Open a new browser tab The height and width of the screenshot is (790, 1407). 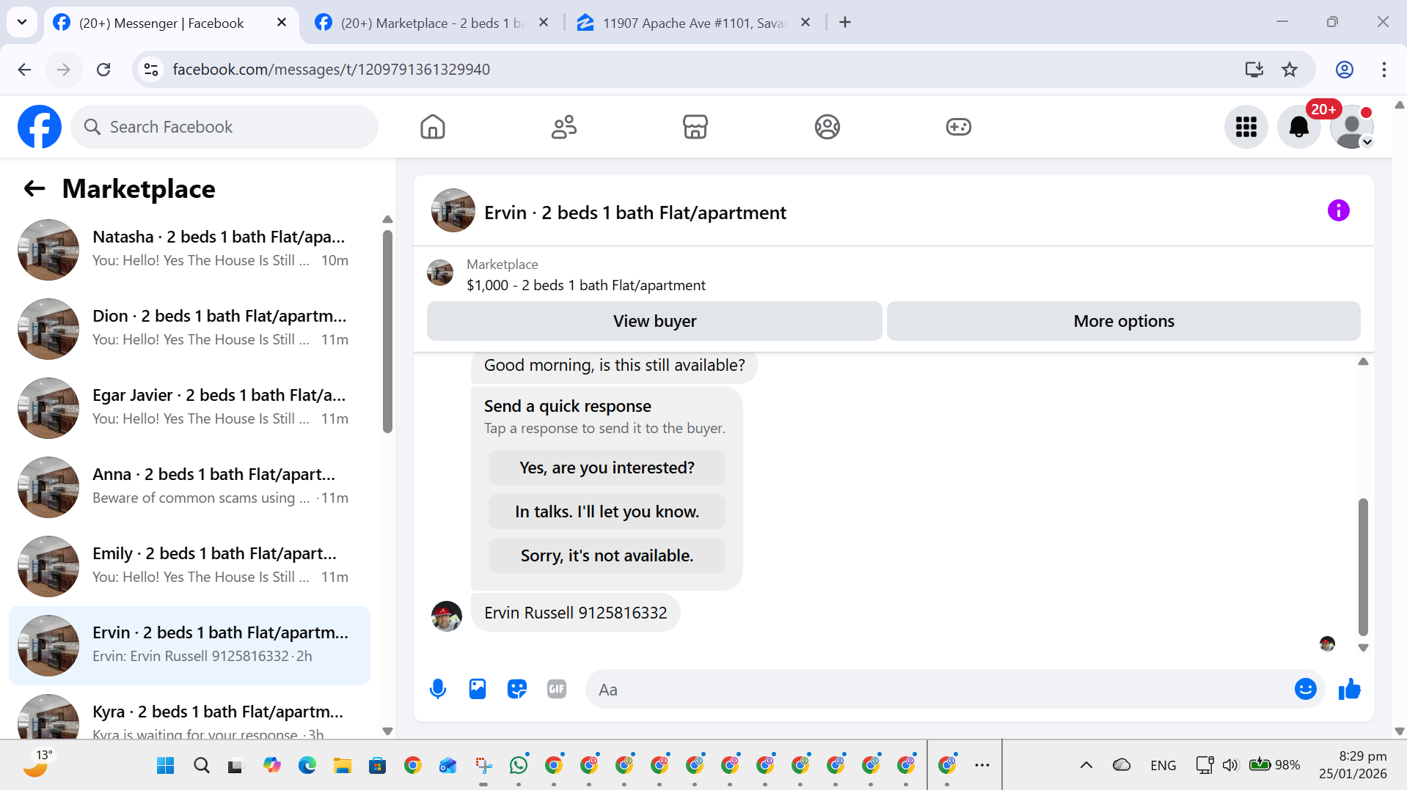845,23
